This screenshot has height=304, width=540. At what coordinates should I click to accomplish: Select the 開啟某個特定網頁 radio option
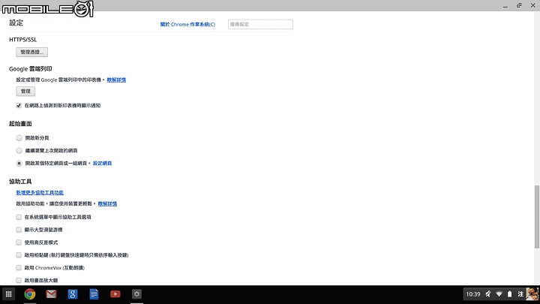point(19,164)
